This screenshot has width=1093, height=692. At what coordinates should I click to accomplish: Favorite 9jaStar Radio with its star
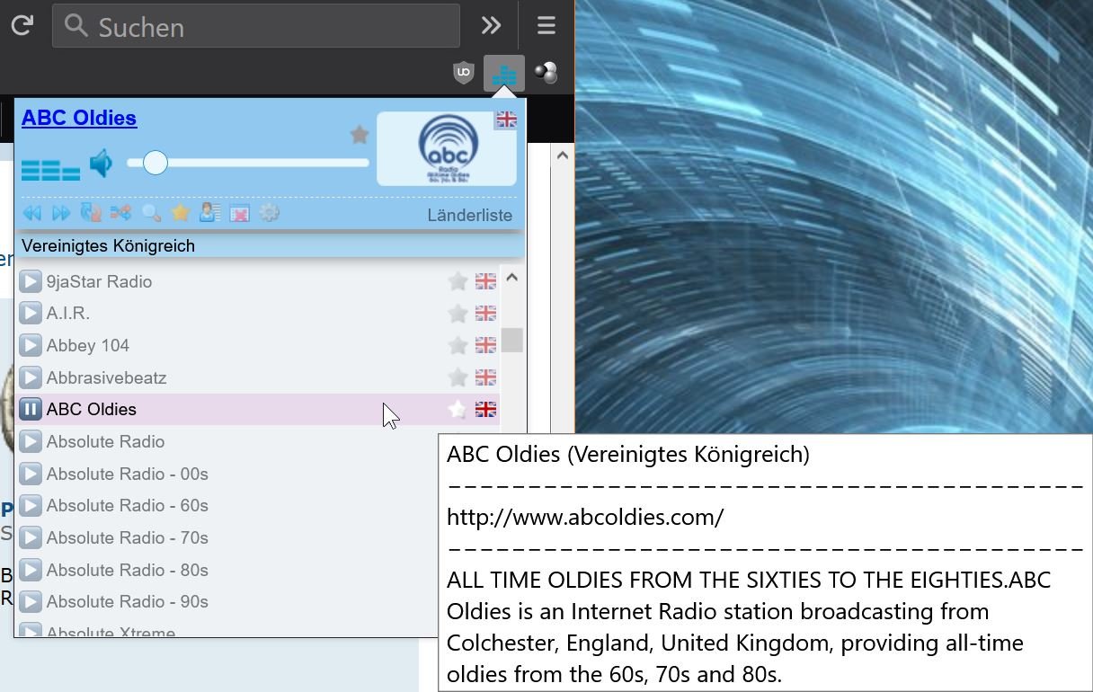(458, 281)
